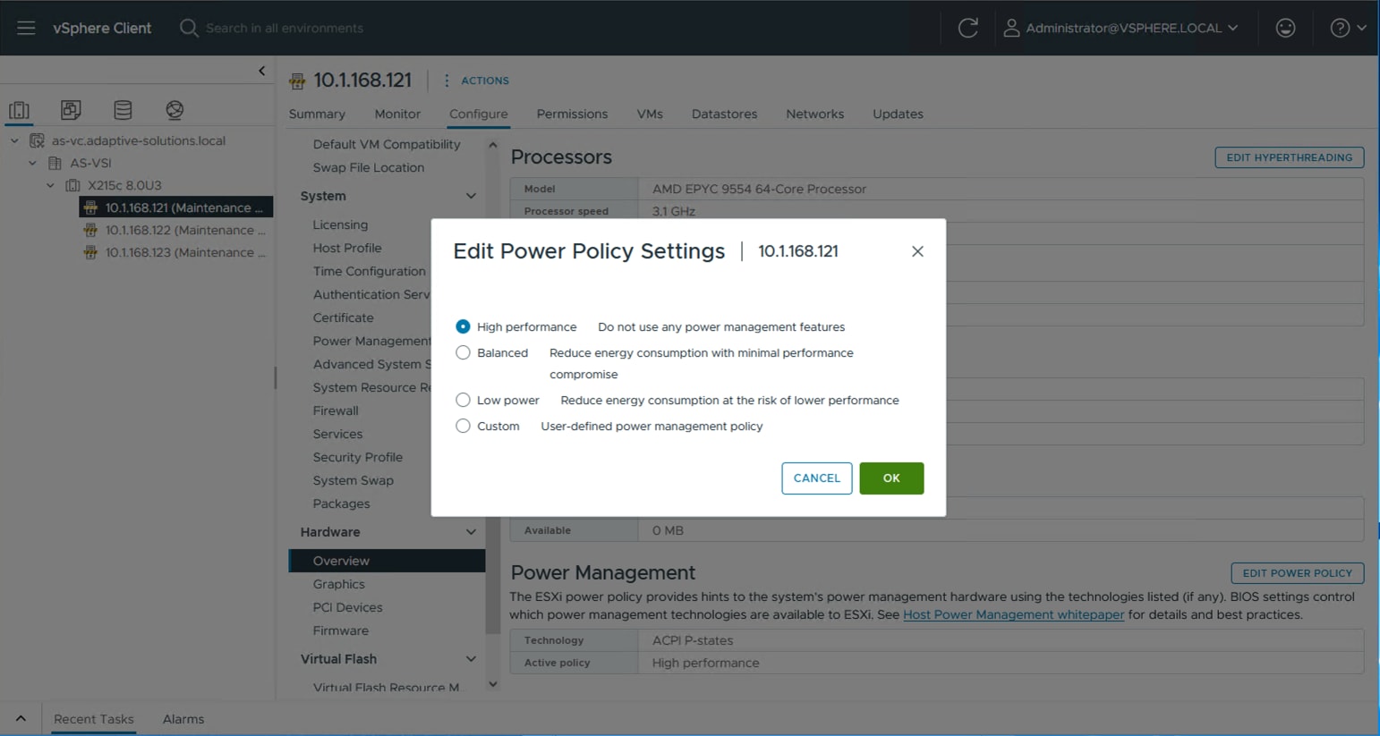Open the Administrator@VSPHERE.LOCAL user dropdown
The height and width of the screenshot is (736, 1380).
pos(1122,28)
